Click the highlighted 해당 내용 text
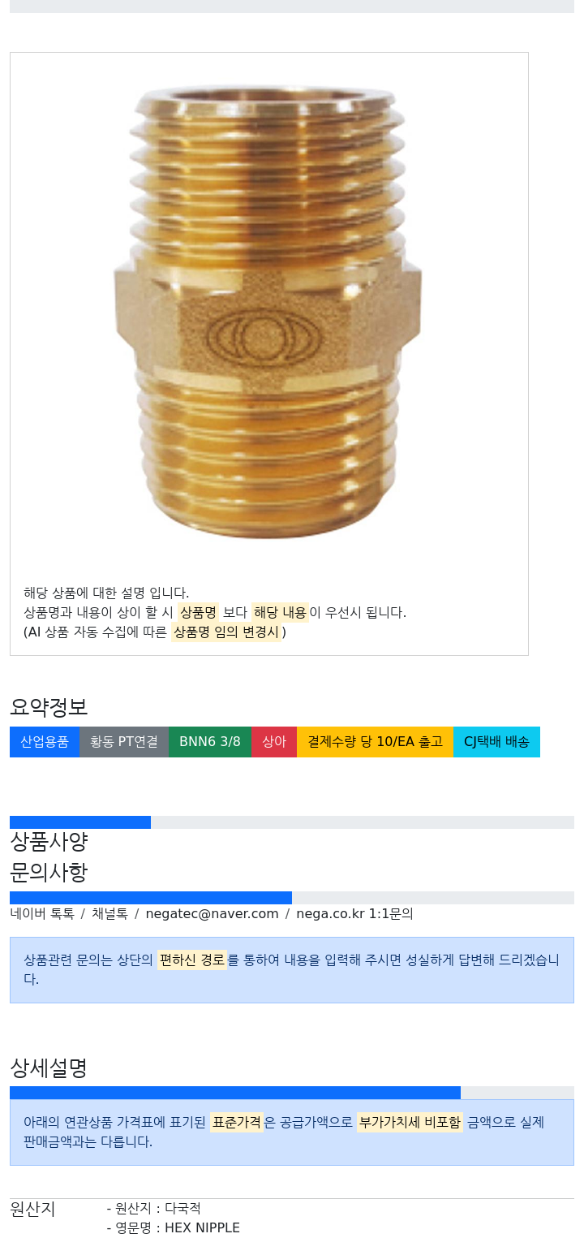The height and width of the screenshot is (1238, 584). point(280,613)
